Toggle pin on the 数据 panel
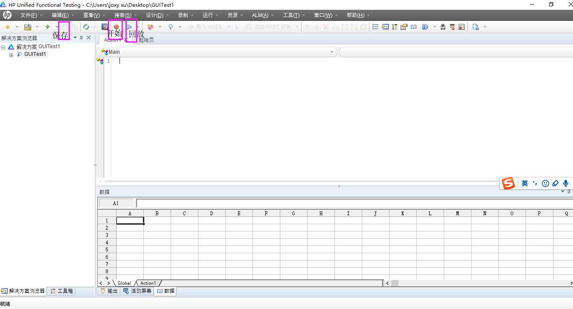 569,192
